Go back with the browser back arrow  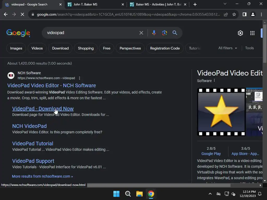coord(6,15)
